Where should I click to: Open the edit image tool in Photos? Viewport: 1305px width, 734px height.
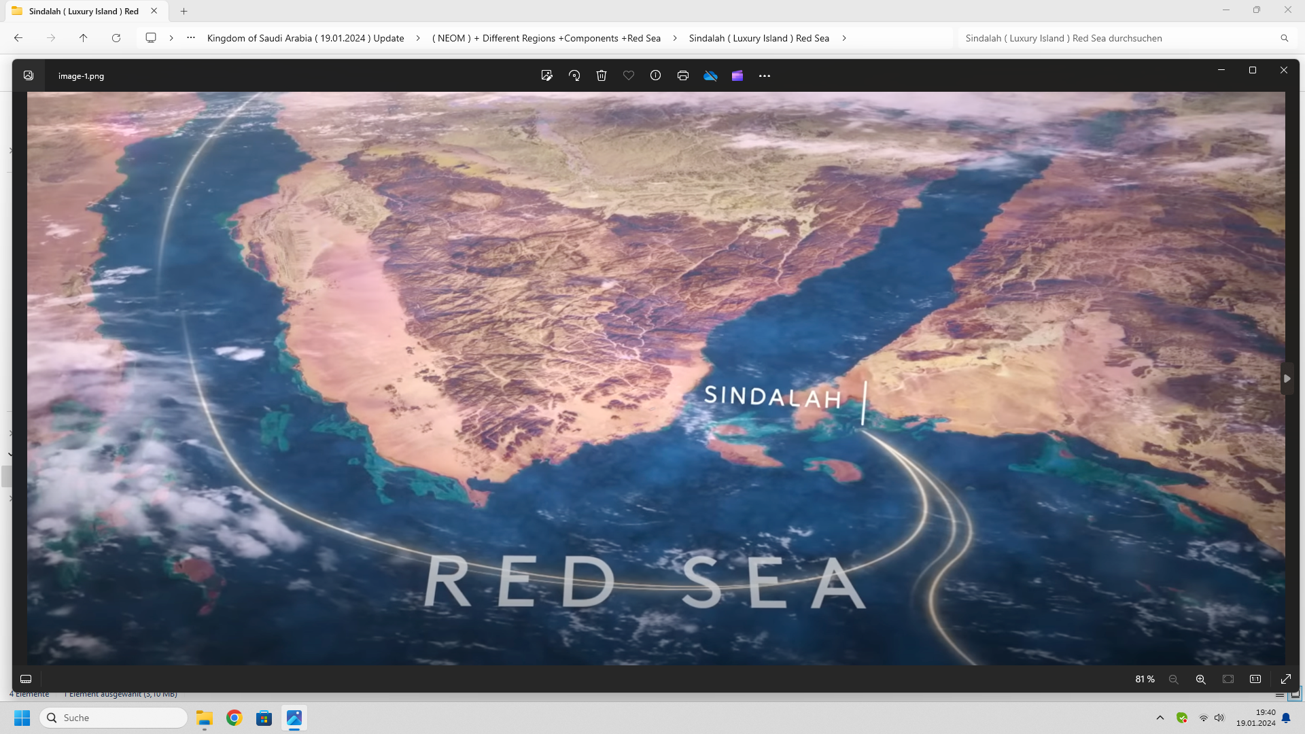point(546,75)
